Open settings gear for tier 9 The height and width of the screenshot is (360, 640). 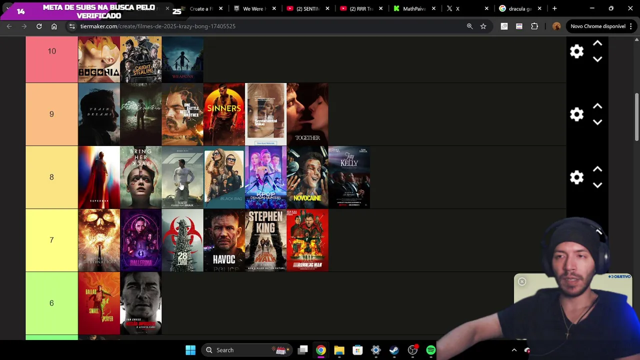(576, 114)
